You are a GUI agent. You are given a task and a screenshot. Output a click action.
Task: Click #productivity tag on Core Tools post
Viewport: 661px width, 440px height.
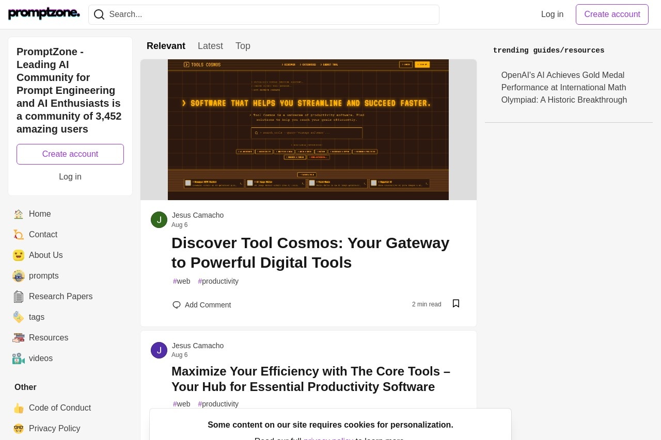pyautogui.click(x=218, y=404)
